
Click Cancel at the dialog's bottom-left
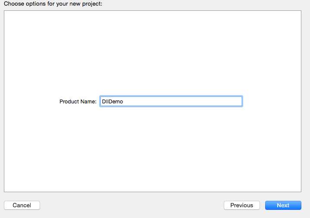point(22,206)
